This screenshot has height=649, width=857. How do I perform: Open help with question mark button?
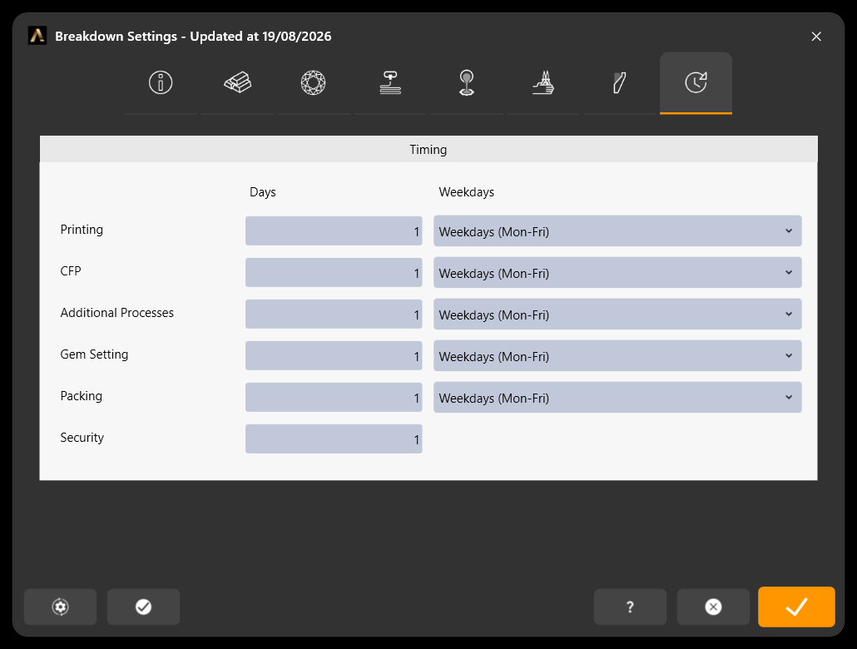point(630,607)
